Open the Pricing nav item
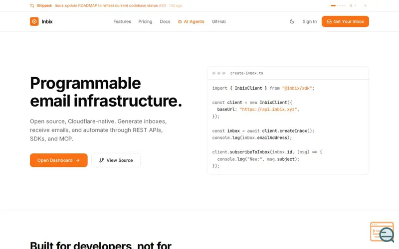399x249 pixels. (145, 21)
